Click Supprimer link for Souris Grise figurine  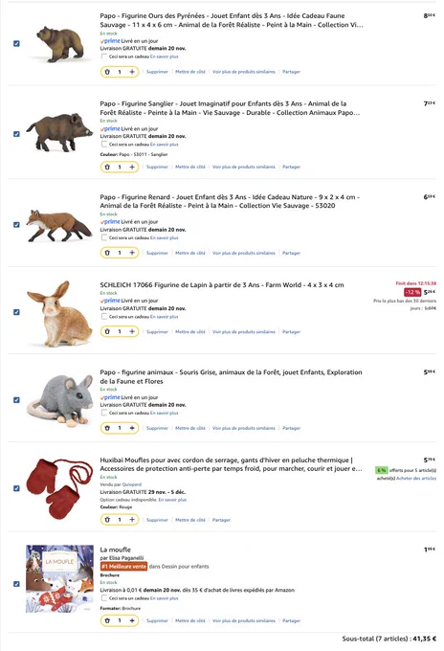[157, 428]
